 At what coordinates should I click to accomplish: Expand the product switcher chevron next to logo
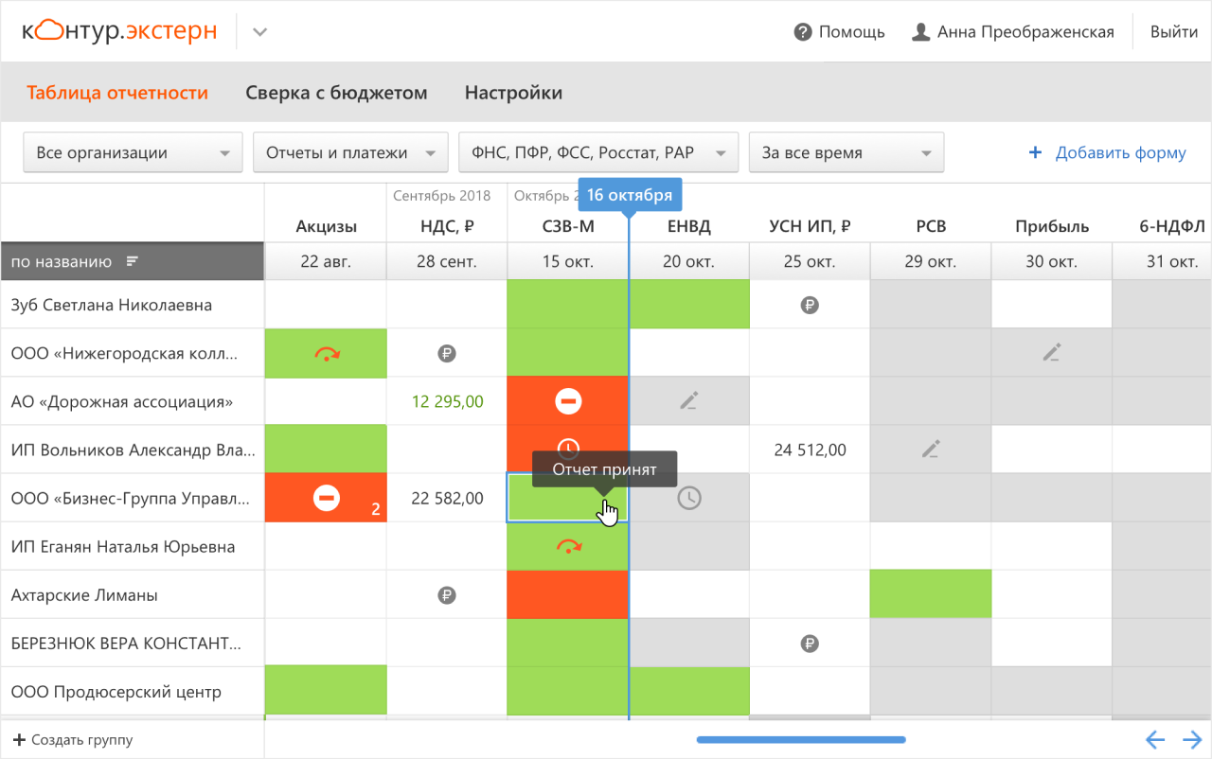pyautogui.click(x=259, y=32)
